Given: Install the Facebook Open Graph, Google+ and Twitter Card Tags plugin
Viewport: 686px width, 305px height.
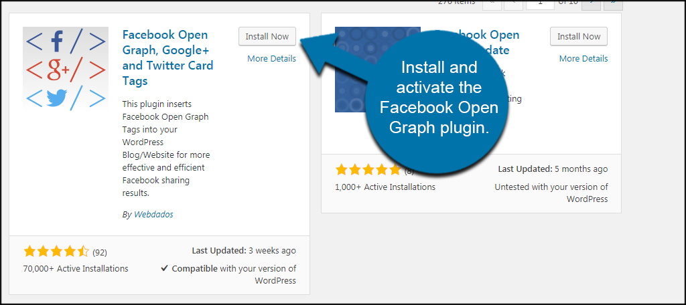Looking at the screenshot, I should point(267,36).
